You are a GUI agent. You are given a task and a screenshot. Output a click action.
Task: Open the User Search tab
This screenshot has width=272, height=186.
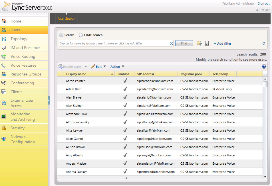pos(67,19)
